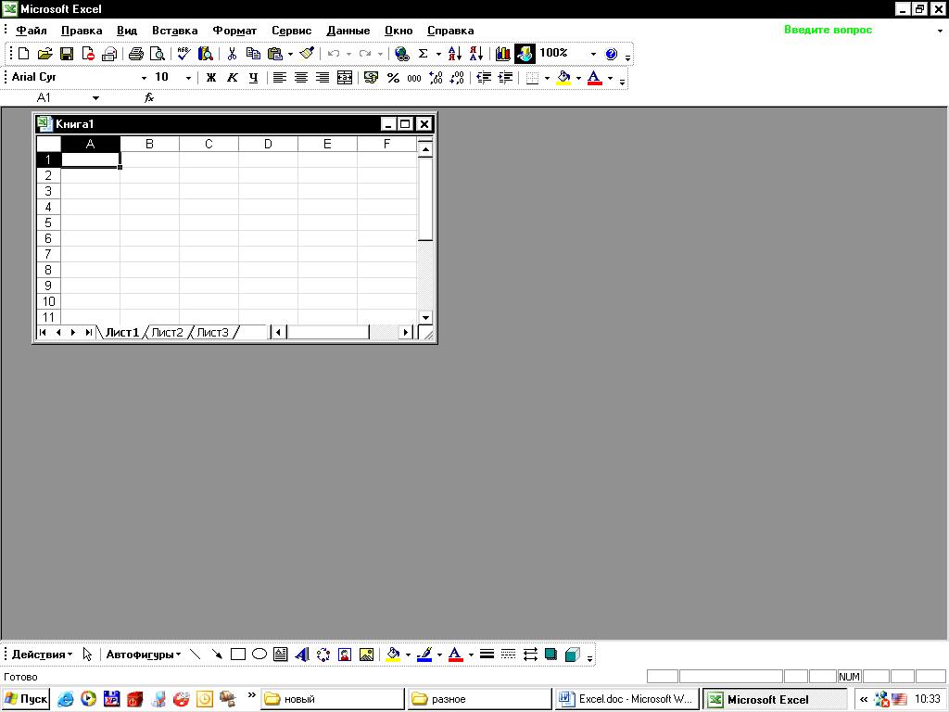Open the zoom 100% dropdown
The image size is (949, 712).
click(593, 54)
